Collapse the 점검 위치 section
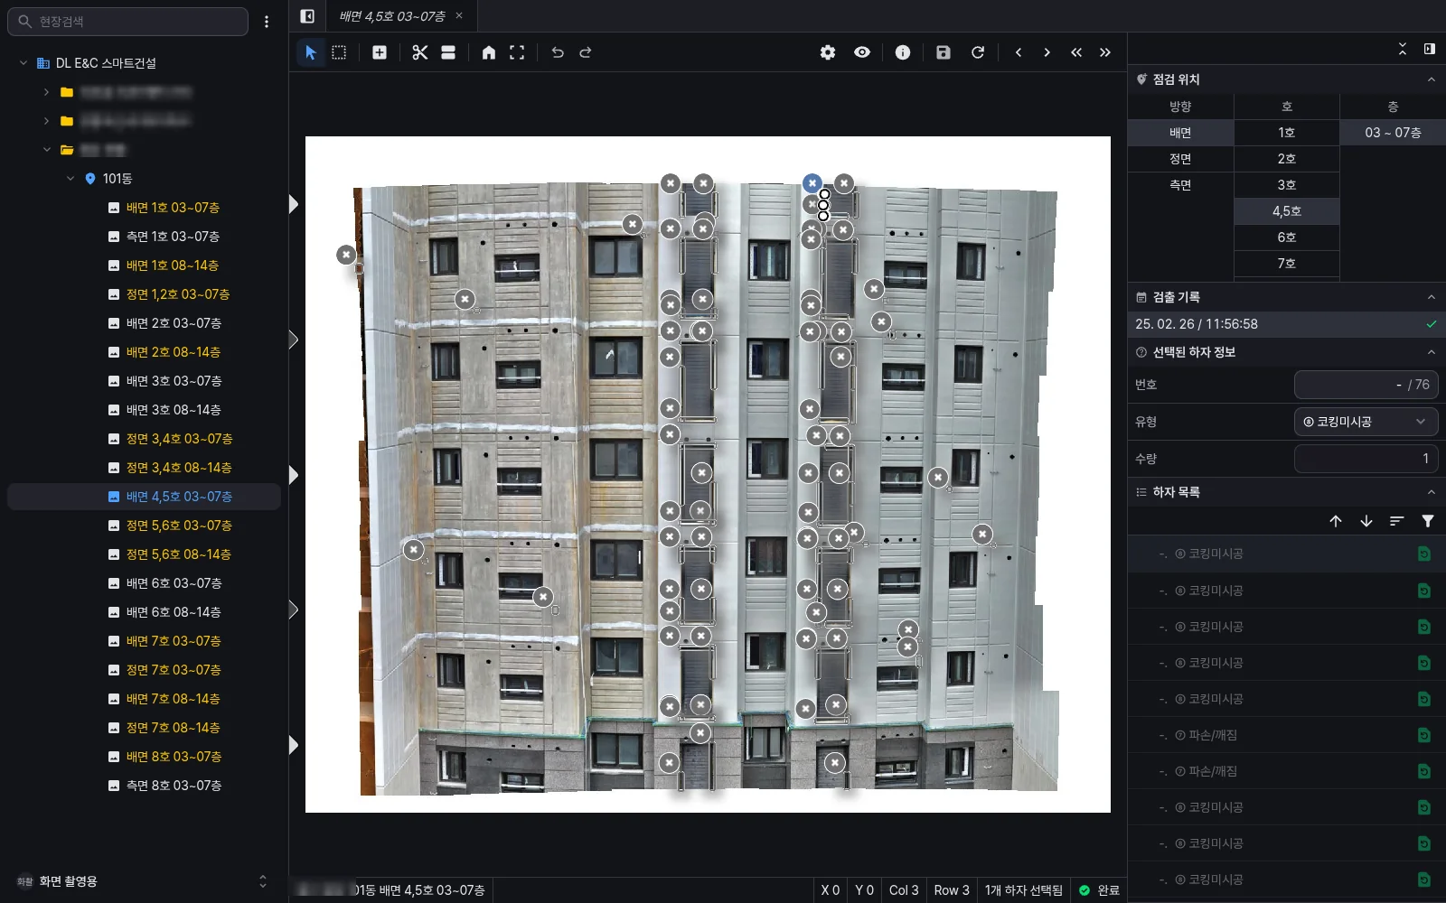The image size is (1446, 903). [x=1432, y=79]
